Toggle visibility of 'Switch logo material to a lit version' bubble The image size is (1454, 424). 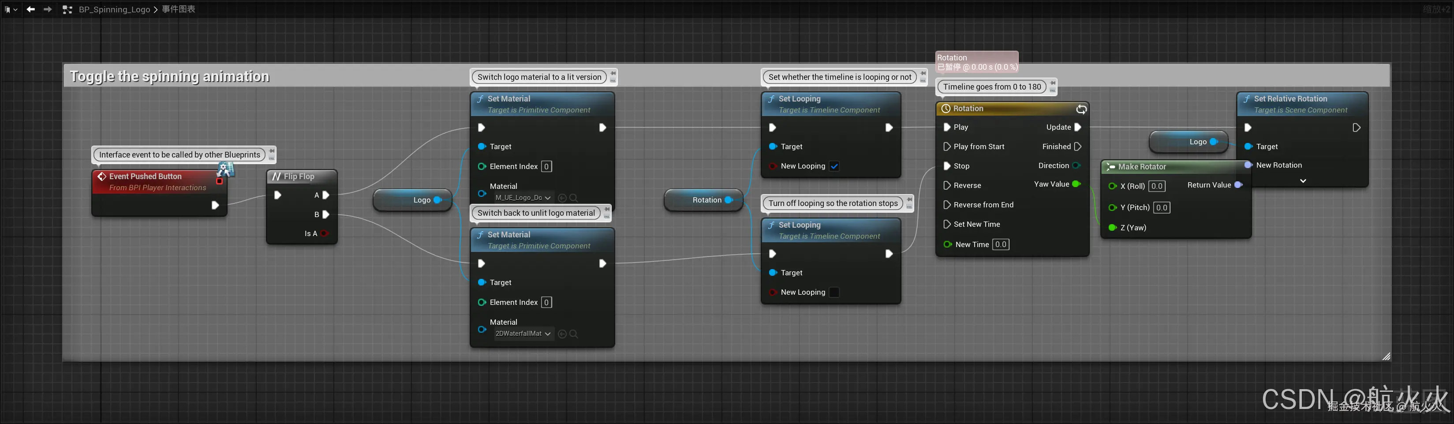[x=613, y=80]
